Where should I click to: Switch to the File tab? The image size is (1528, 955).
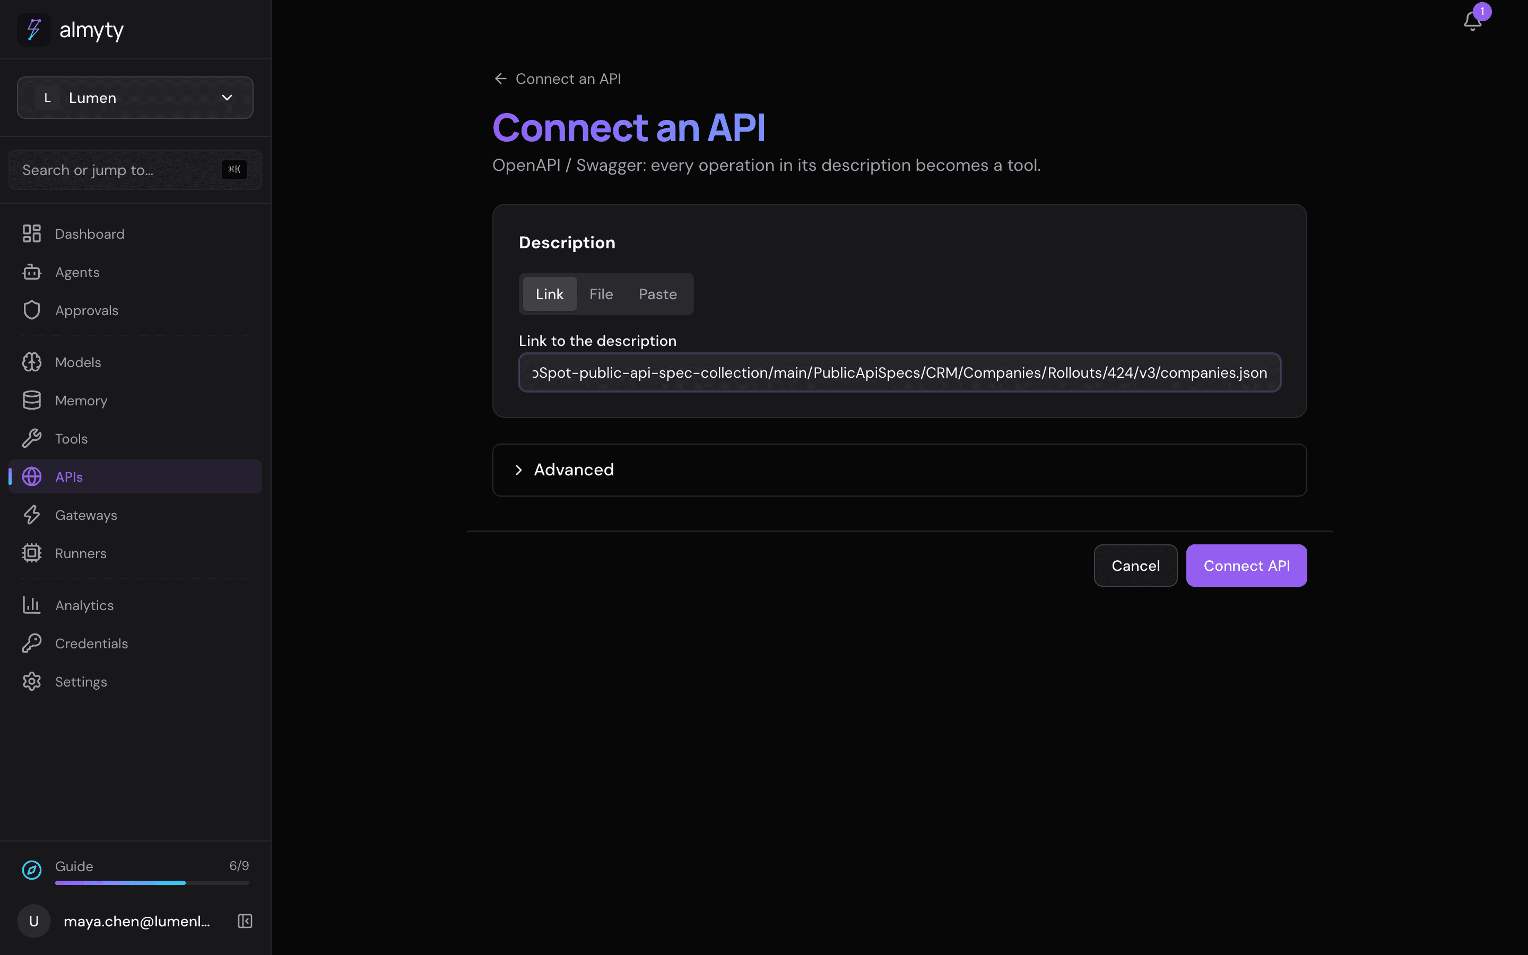pos(601,294)
